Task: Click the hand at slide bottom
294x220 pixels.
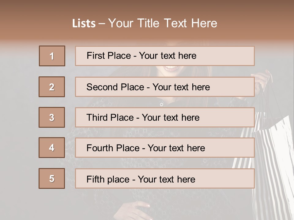Action: click(133, 211)
